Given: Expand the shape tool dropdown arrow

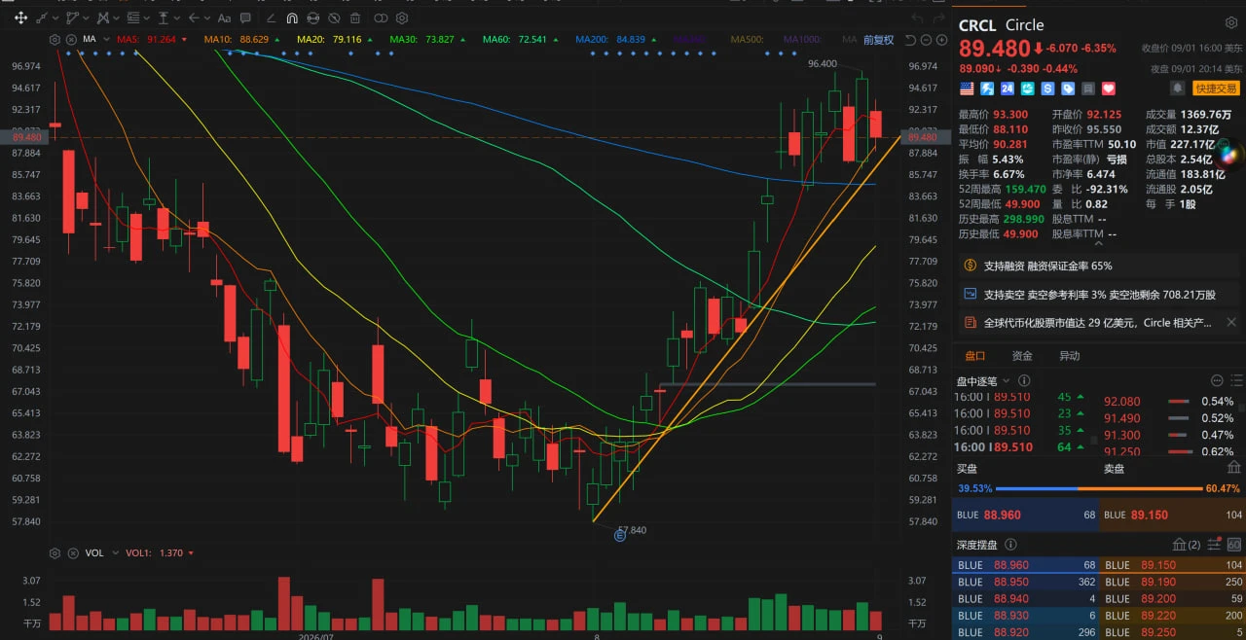Looking at the screenshot, I should click(86, 18).
